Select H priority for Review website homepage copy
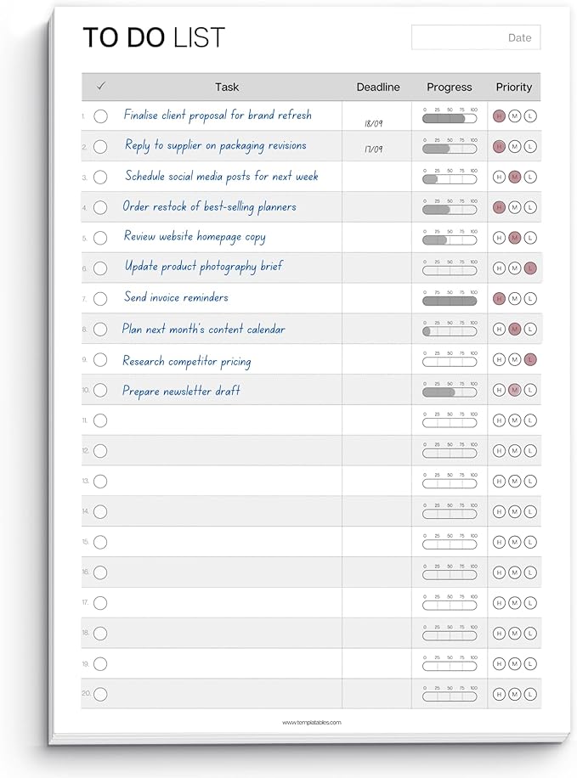 (x=499, y=238)
